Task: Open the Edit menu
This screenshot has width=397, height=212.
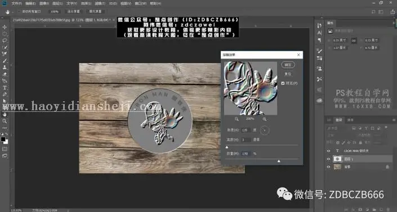Action: click(x=30, y=3)
